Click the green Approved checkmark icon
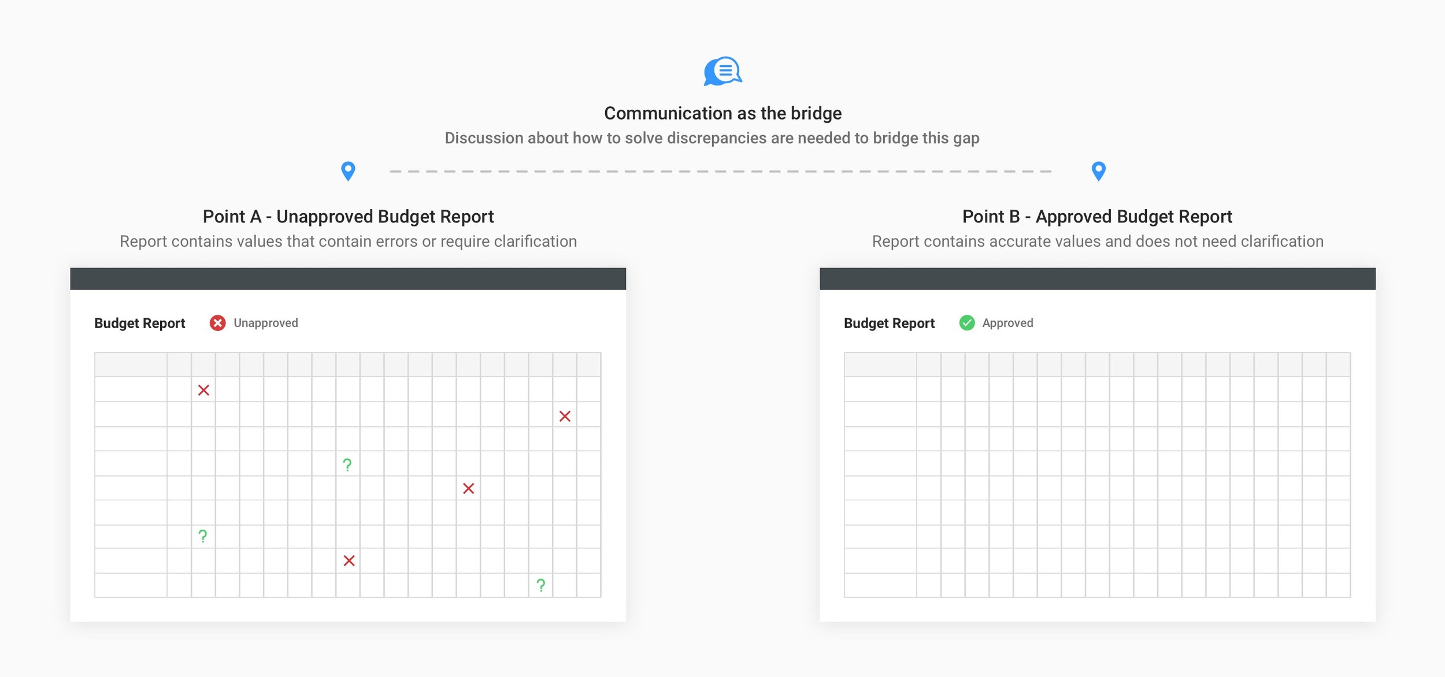This screenshot has height=677, width=1445. pos(966,323)
